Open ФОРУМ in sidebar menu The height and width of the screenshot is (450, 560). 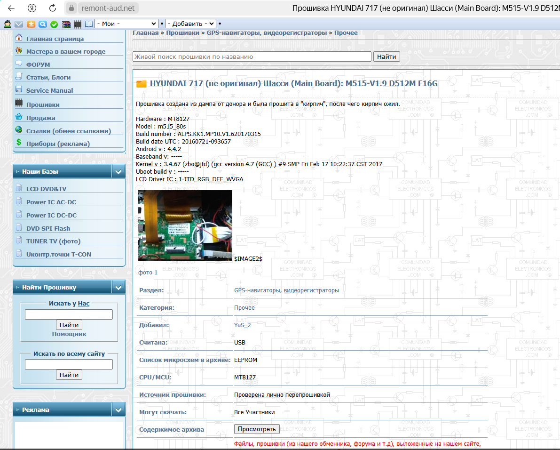click(x=38, y=64)
